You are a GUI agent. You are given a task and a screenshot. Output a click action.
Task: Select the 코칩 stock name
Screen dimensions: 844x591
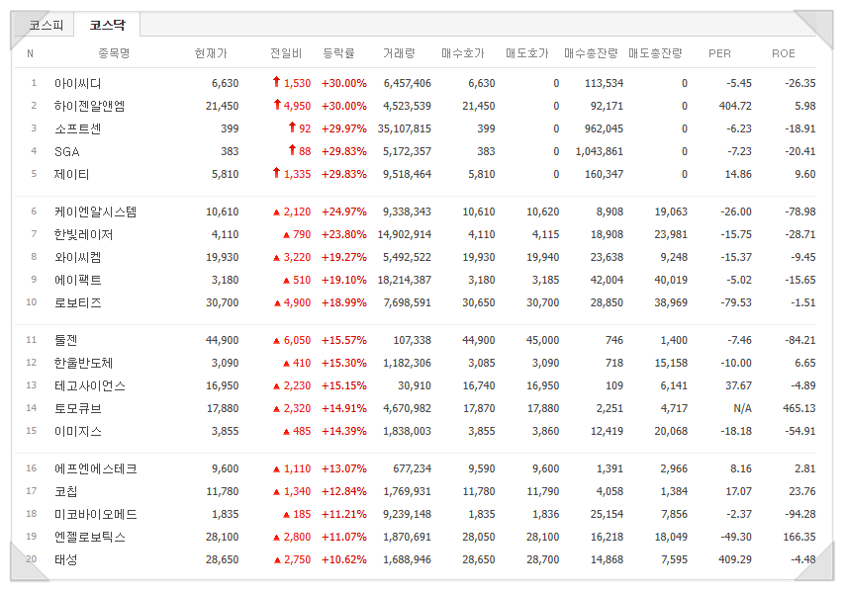(65, 491)
